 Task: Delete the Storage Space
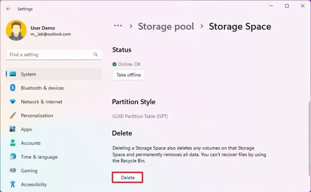click(x=127, y=177)
